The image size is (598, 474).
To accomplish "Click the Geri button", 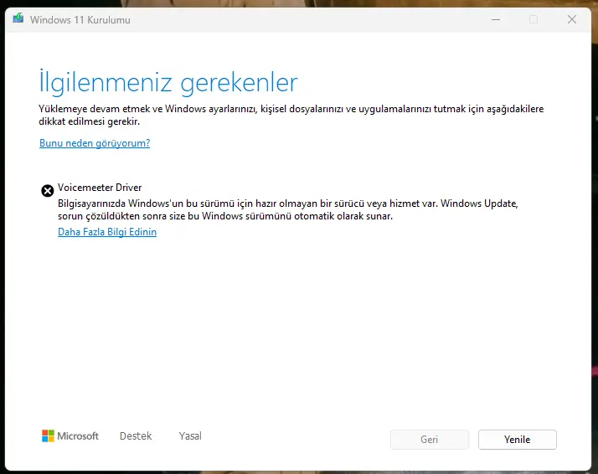I will point(429,440).
